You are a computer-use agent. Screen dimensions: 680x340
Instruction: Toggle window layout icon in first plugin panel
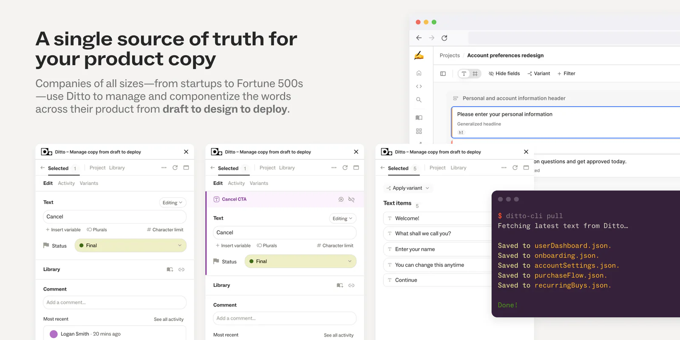186,168
